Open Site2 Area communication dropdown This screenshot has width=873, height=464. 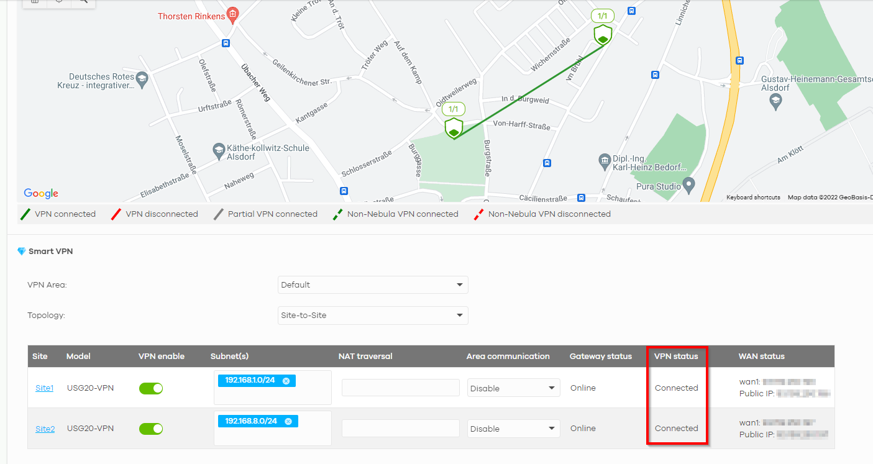click(513, 429)
